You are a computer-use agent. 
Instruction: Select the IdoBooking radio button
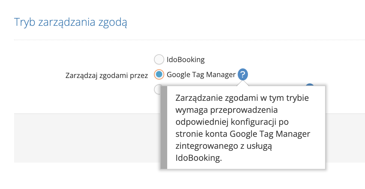[159, 60]
